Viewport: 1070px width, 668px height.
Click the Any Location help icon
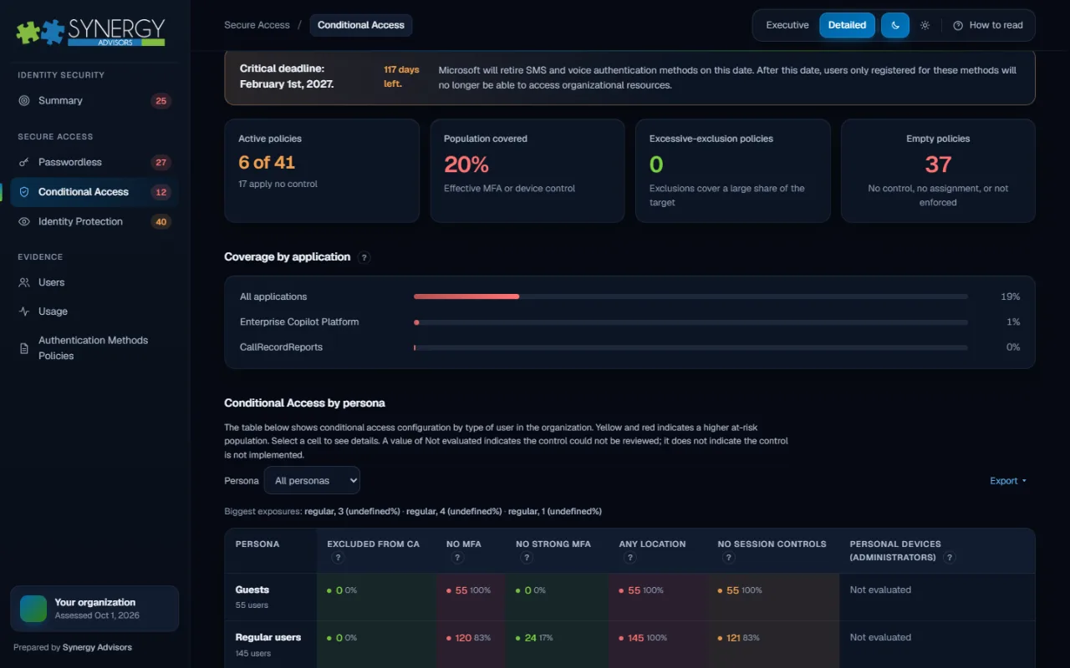(x=629, y=558)
